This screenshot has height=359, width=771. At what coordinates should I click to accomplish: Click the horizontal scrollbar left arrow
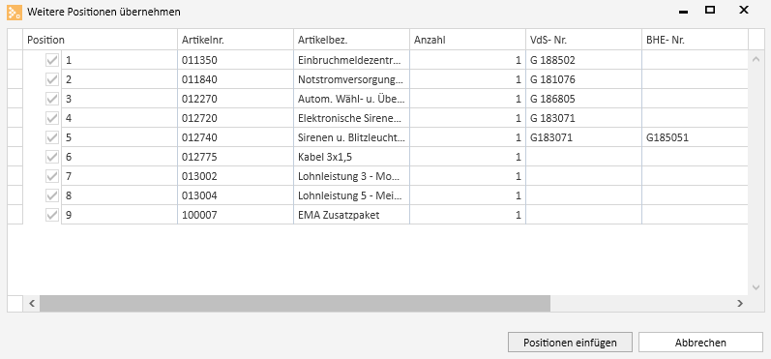pos(32,304)
